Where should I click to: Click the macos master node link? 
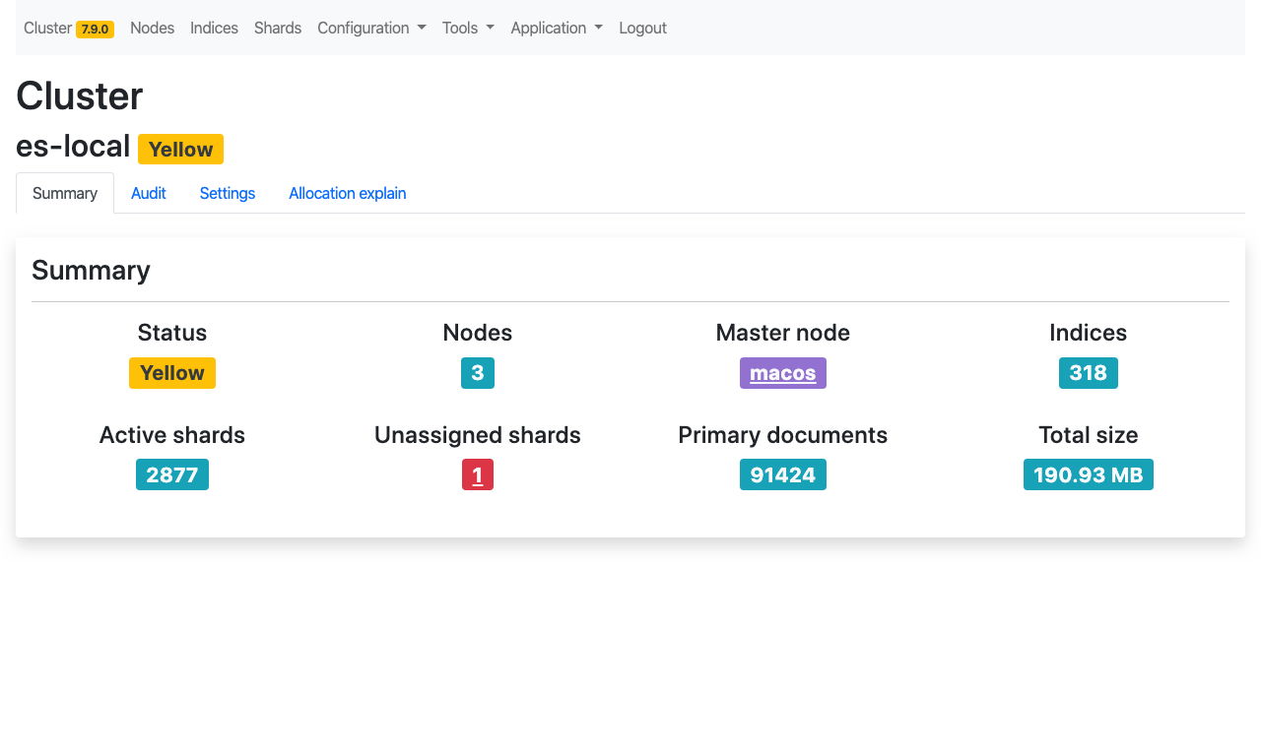782,373
